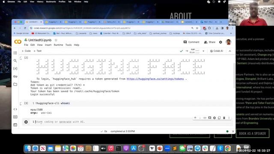Open the Edit menu in Colab

(x=33, y=45)
